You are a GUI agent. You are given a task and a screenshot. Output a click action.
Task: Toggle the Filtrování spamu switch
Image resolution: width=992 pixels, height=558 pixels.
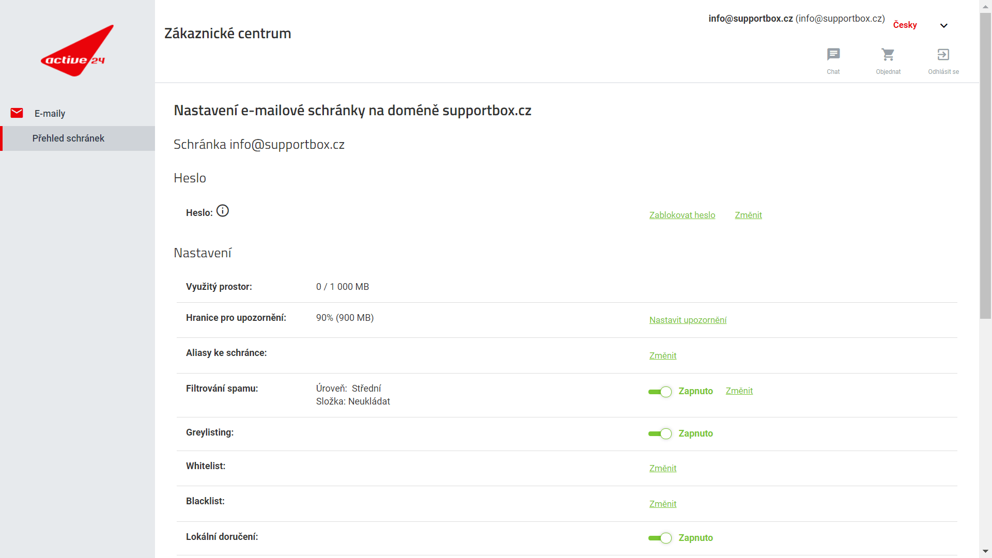660,392
